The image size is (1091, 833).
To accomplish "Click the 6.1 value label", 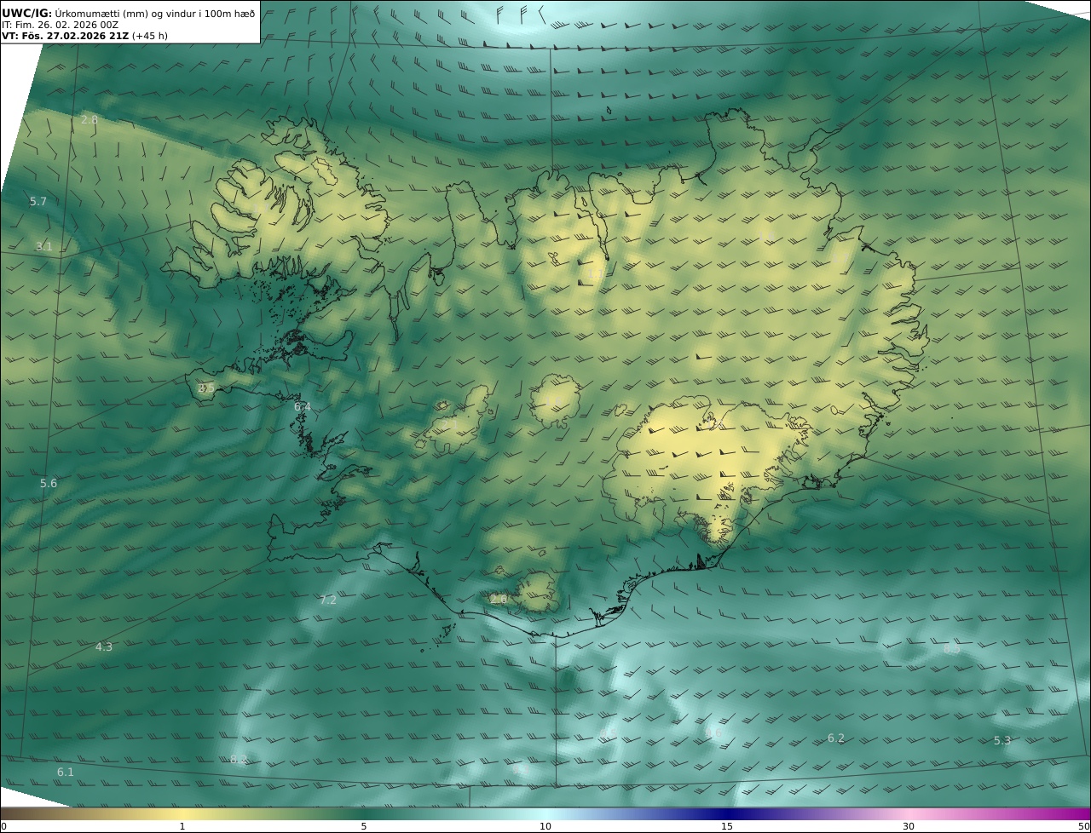I will [x=66, y=773].
